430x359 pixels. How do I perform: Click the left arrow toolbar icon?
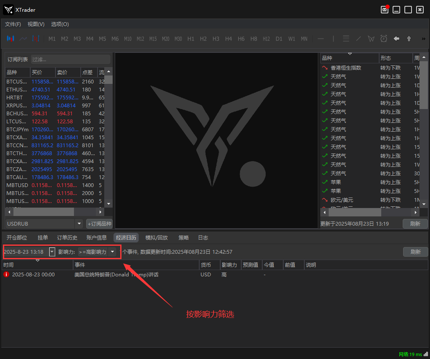[396, 39]
